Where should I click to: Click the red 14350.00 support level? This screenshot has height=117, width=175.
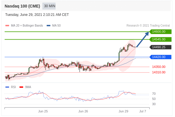pyautogui.click(x=159, y=67)
